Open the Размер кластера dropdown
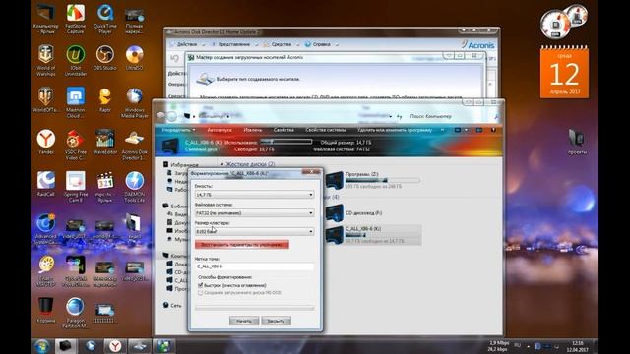 click(x=254, y=232)
